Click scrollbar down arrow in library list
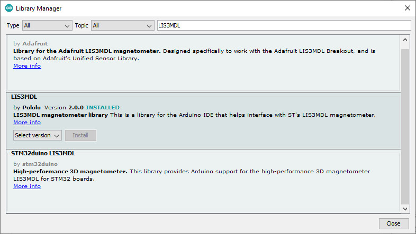 click(x=405, y=209)
